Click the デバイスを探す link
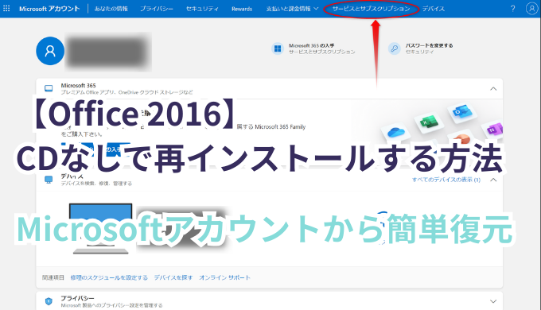 click(x=173, y=277)
